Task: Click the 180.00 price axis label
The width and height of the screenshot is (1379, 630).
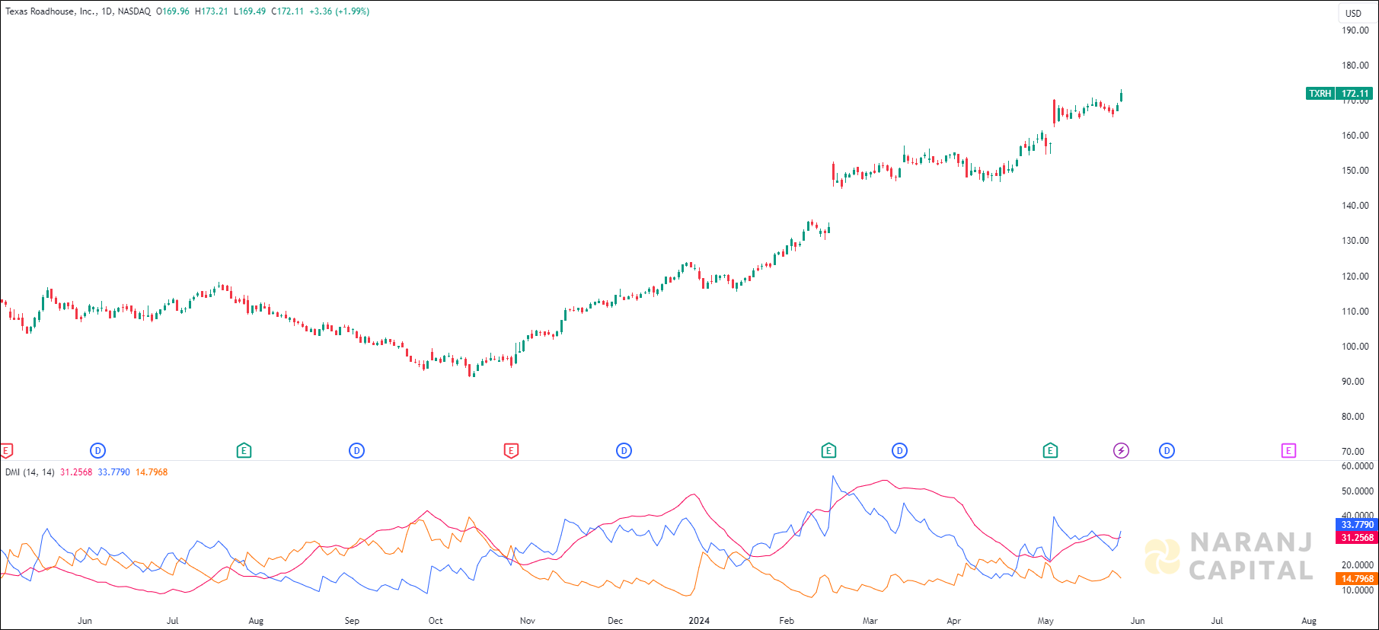Action: [x=1355, y=66]
